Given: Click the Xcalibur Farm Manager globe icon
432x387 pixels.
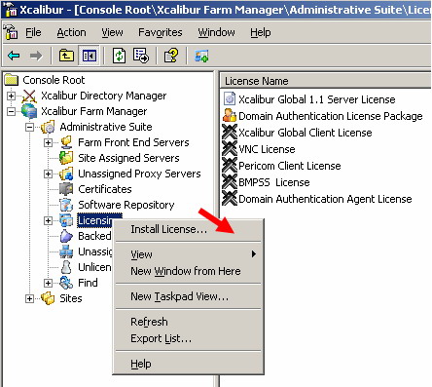Looking at the screenshot, I should 29,111.
